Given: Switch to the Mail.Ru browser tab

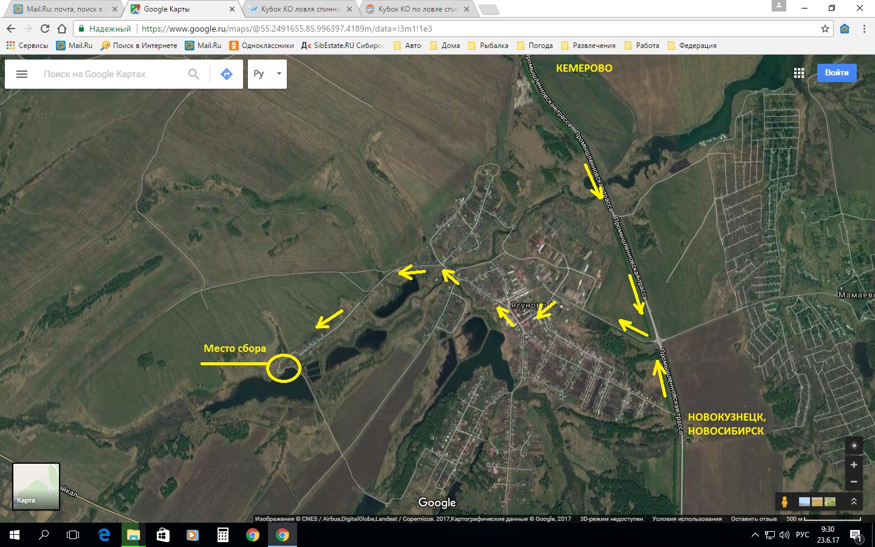Looking at the screenshot, I should pyautogui.click(x=61, y=9).
